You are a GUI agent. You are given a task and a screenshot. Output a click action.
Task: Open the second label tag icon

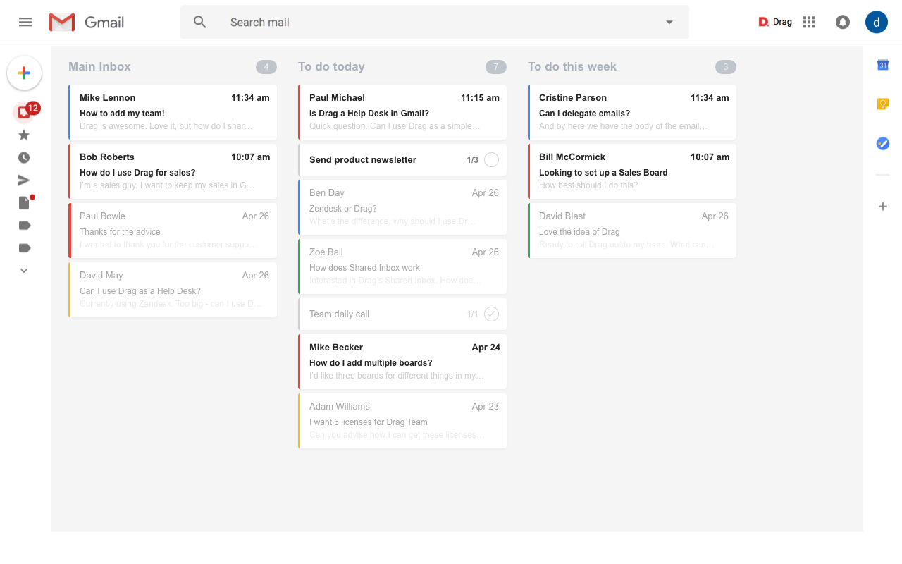tap(25, 248)
